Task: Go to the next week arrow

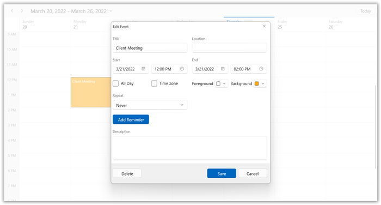Action: coord(22,11)
